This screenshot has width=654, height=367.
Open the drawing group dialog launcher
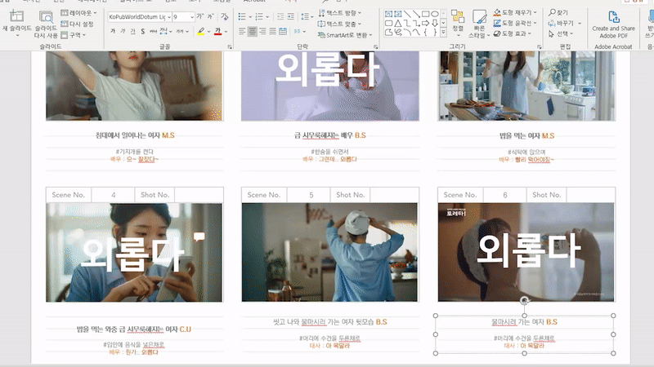pos(540,47)
